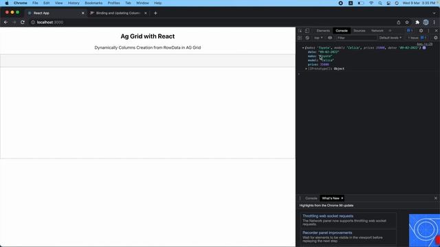This screenshot has height=247, width=440.
Task: Toggle the device toolbar icon
Action: (307, 30)
